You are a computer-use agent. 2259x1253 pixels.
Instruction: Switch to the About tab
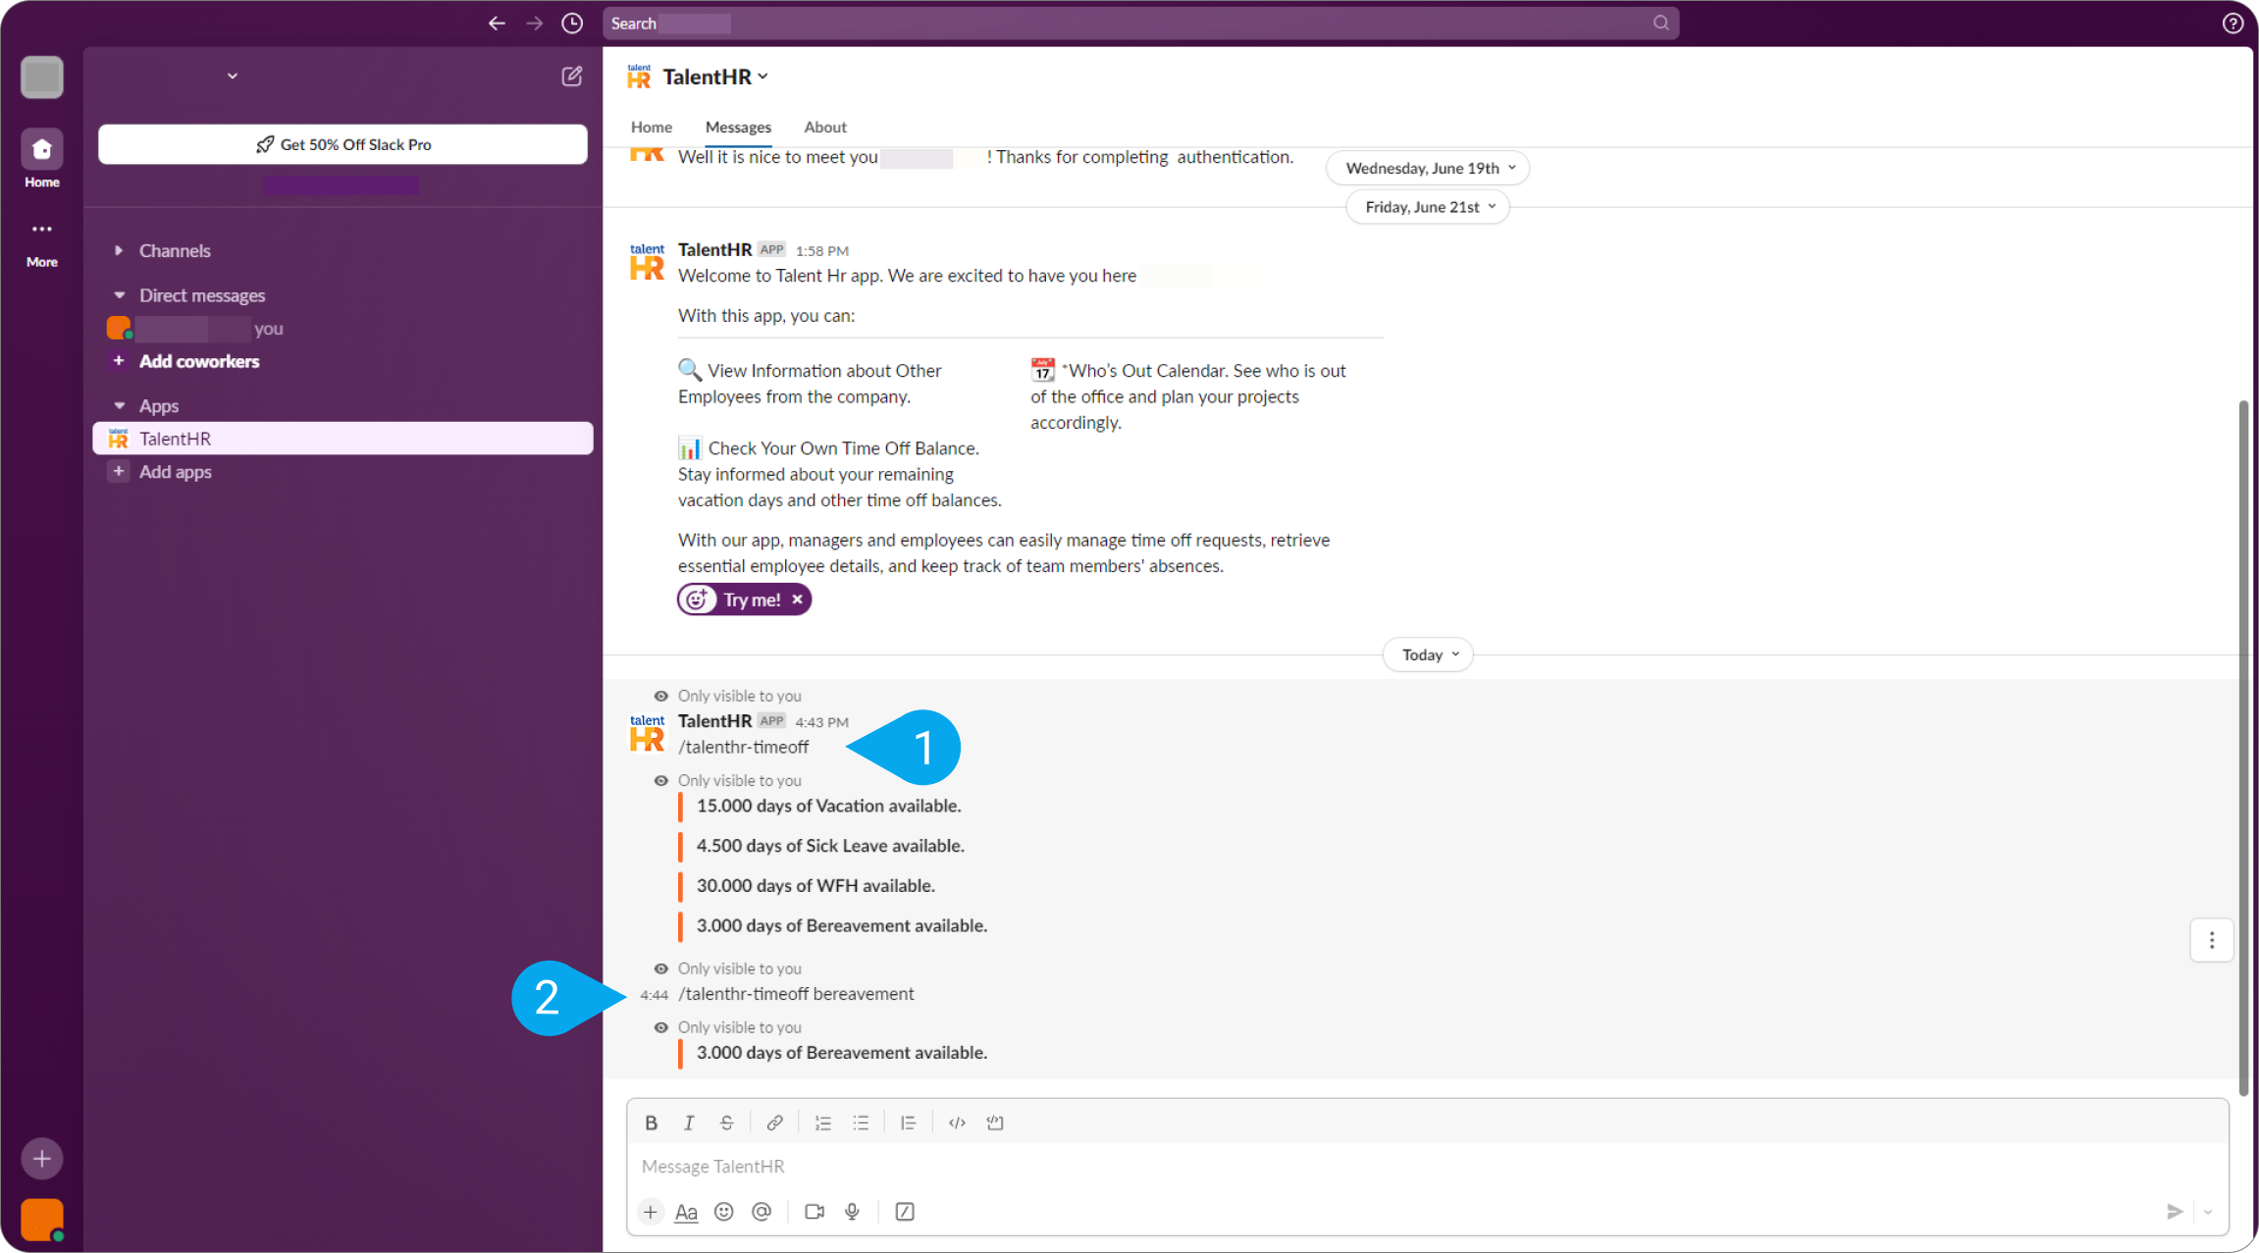(825, 128)
